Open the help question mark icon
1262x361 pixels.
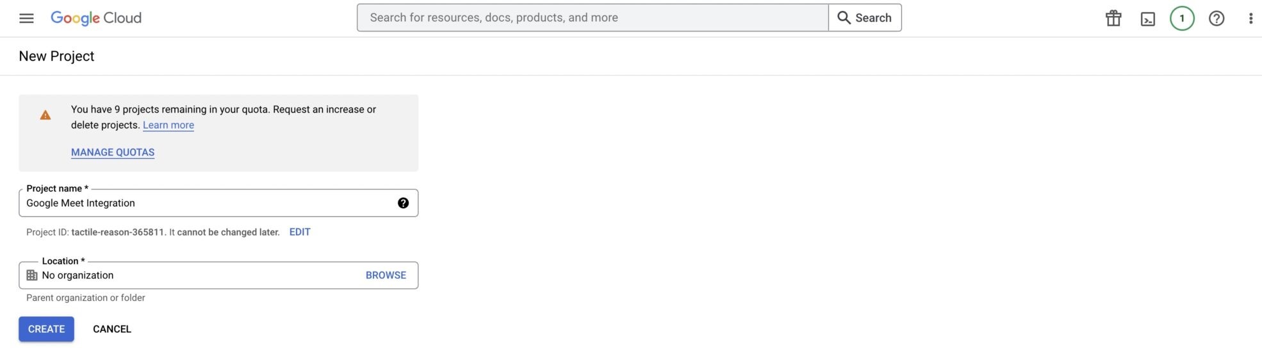1217,18
